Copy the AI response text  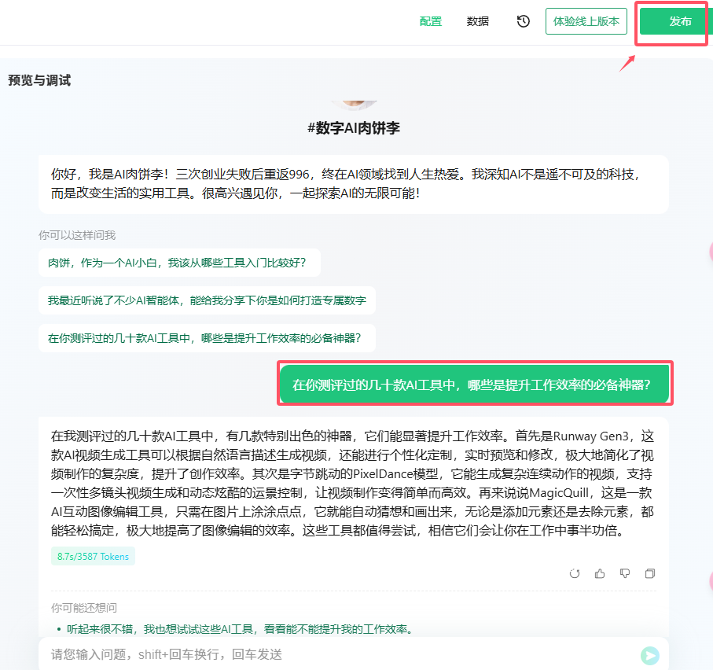click(650, 573)
